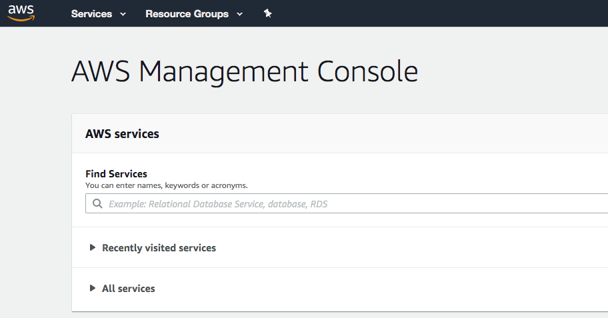Click the Find Services label
The image size is (608, 318).
pyautogui.click(x=116, y=174)
